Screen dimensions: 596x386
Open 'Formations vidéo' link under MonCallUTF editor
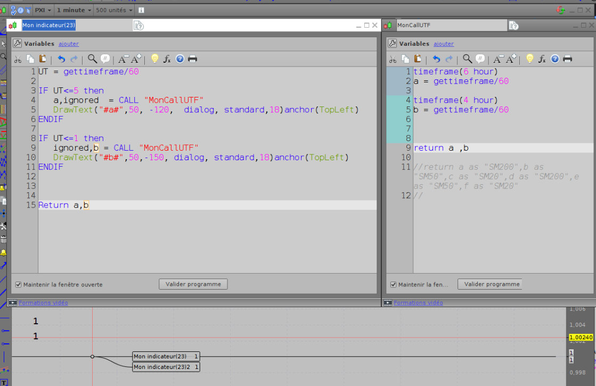click(x=418, y=303)
